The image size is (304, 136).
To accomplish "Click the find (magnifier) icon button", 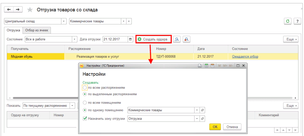I will [x=177, y=39].
